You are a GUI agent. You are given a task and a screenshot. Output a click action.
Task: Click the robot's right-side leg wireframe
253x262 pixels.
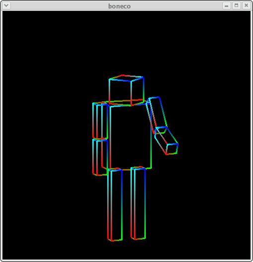coord(138,203)
